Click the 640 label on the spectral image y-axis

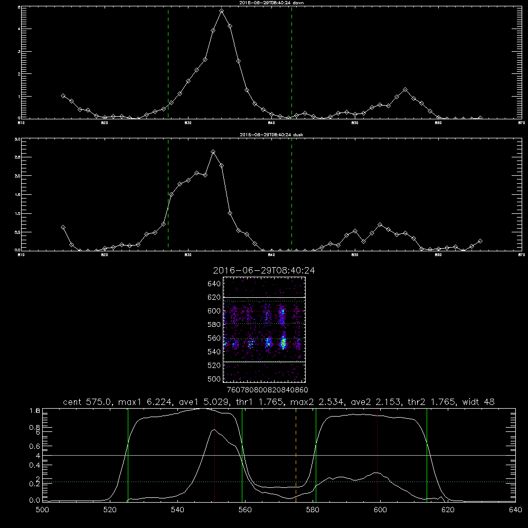click(x=214, y=284)
